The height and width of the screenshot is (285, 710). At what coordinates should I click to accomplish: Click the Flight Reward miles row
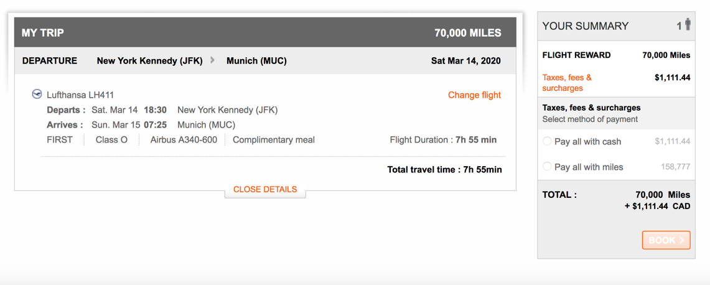[x=616, y=55]
